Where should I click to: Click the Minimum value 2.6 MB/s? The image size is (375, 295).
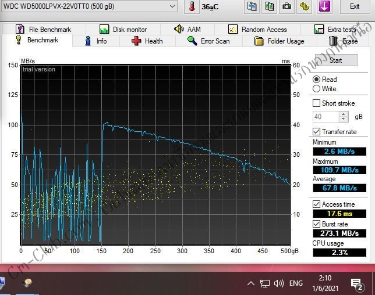click(339, 152)
